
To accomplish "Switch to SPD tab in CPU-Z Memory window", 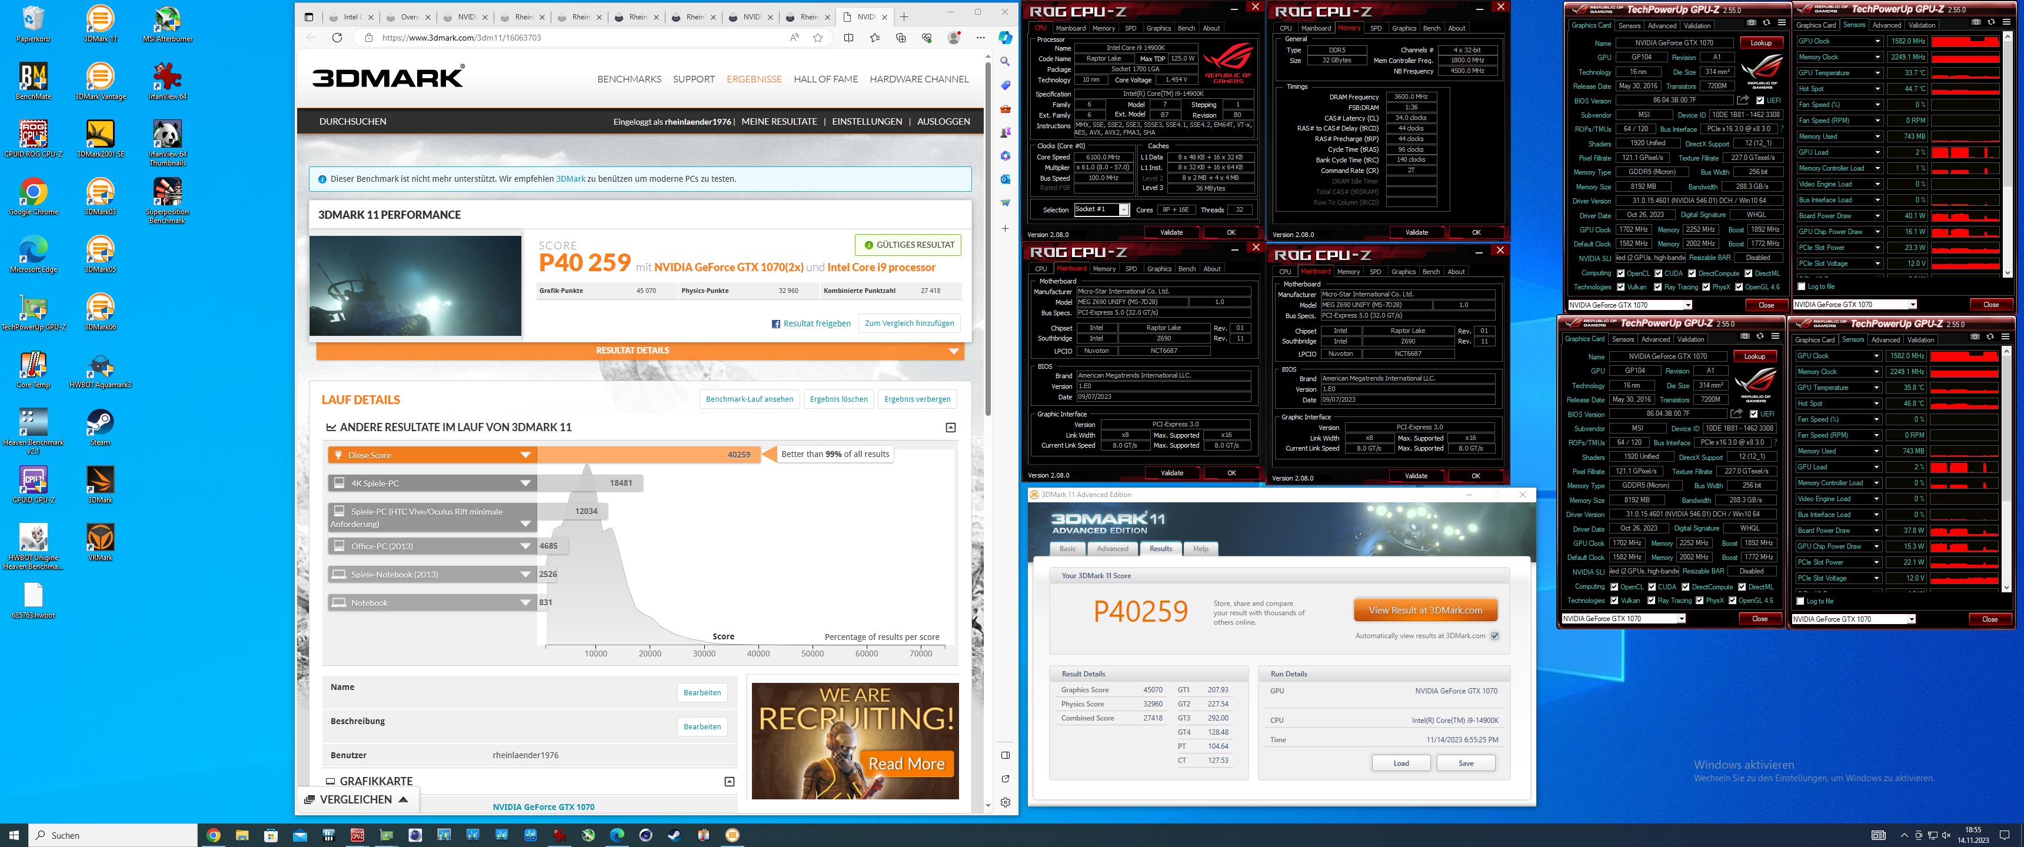I will [x=1376, y=28].
